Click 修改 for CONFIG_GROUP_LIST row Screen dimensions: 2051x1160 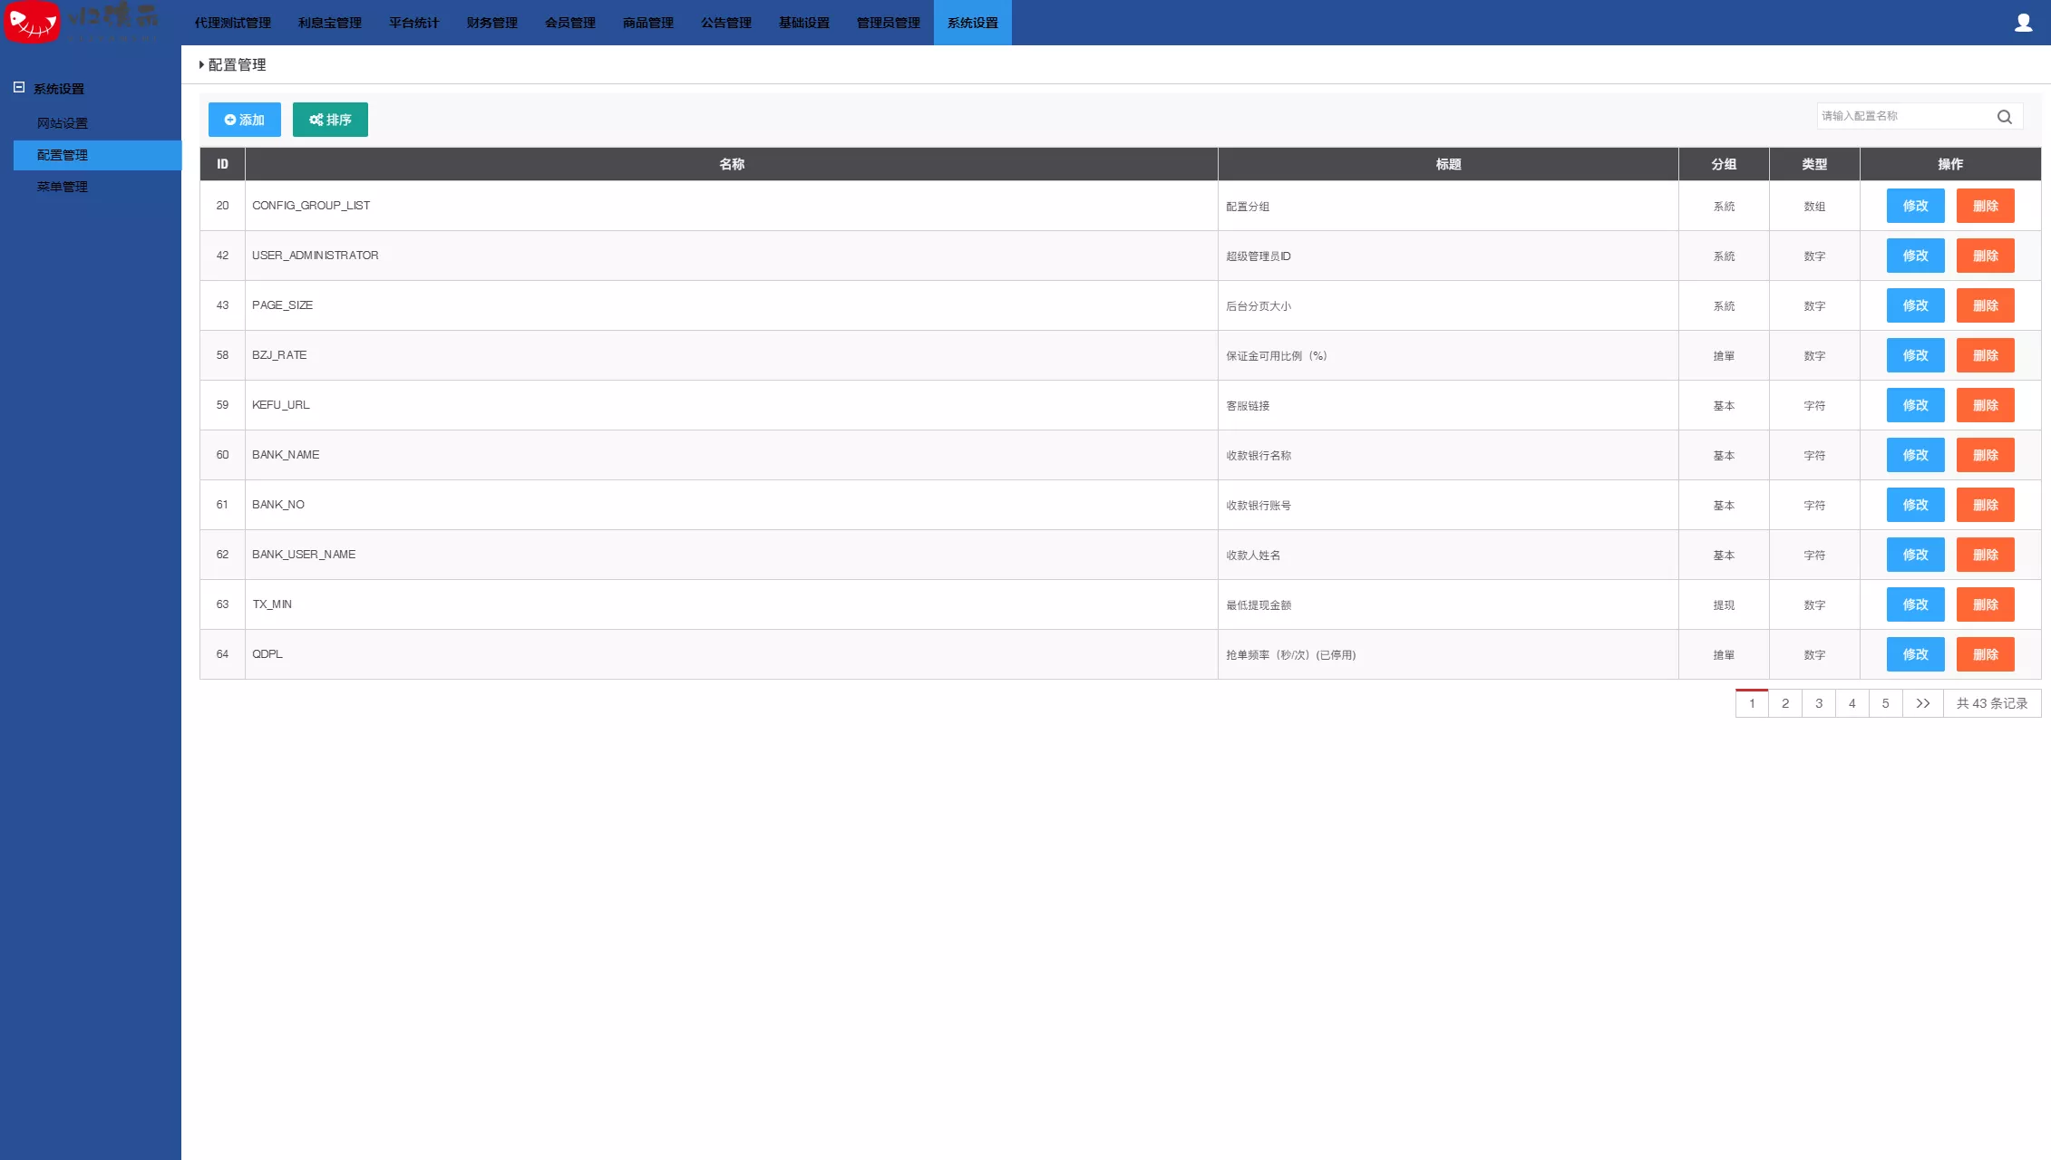(1915, 206)
